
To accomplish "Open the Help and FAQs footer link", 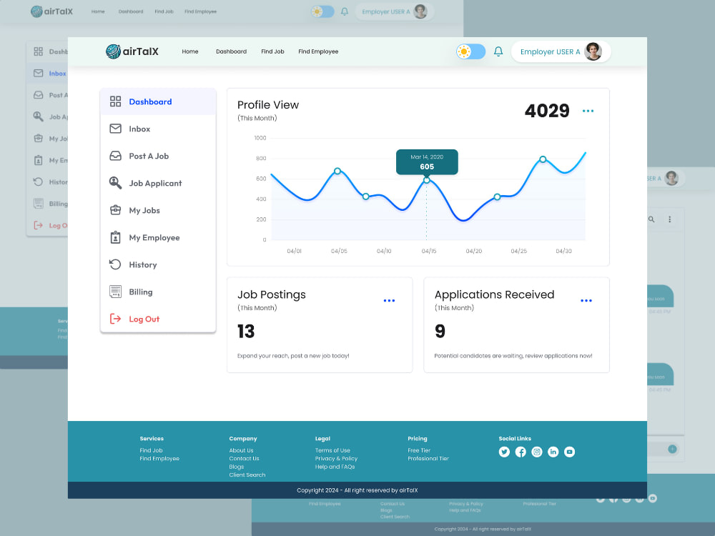I will click(335, 467).
